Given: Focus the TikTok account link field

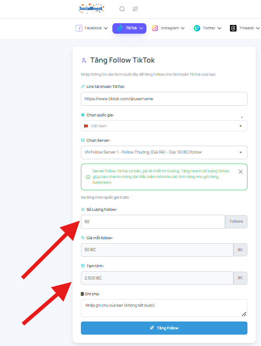Looking at the screenshot, I should click(x=164, y=99).
